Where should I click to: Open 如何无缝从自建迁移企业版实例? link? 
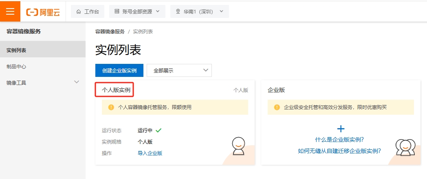coord(339,151)
